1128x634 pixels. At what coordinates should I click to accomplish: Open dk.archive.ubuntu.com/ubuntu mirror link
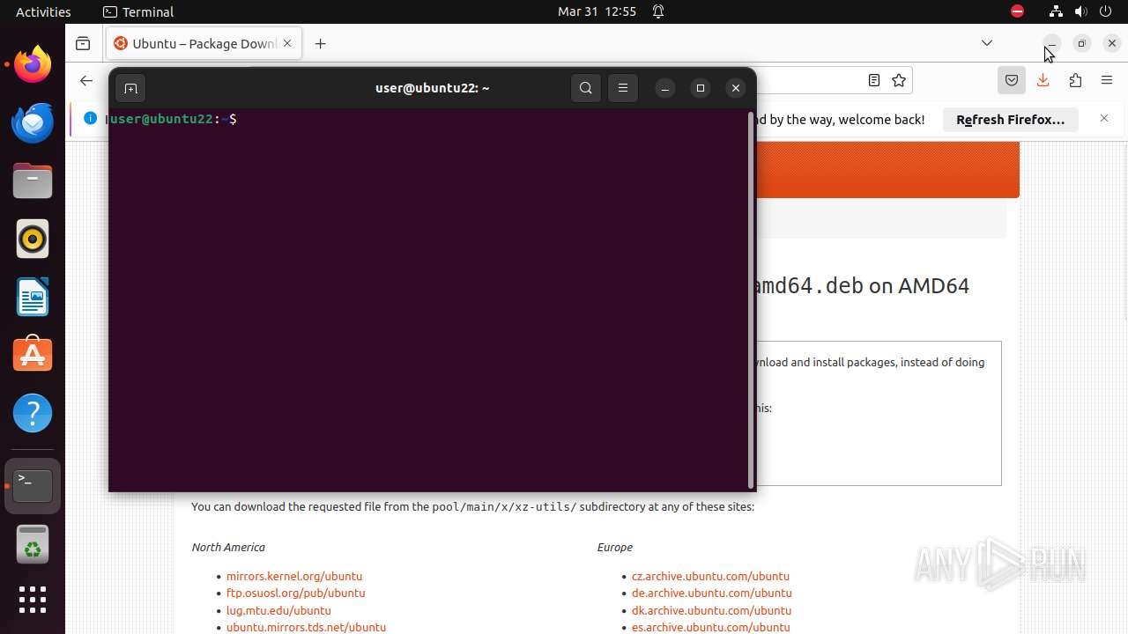point(711,610)
